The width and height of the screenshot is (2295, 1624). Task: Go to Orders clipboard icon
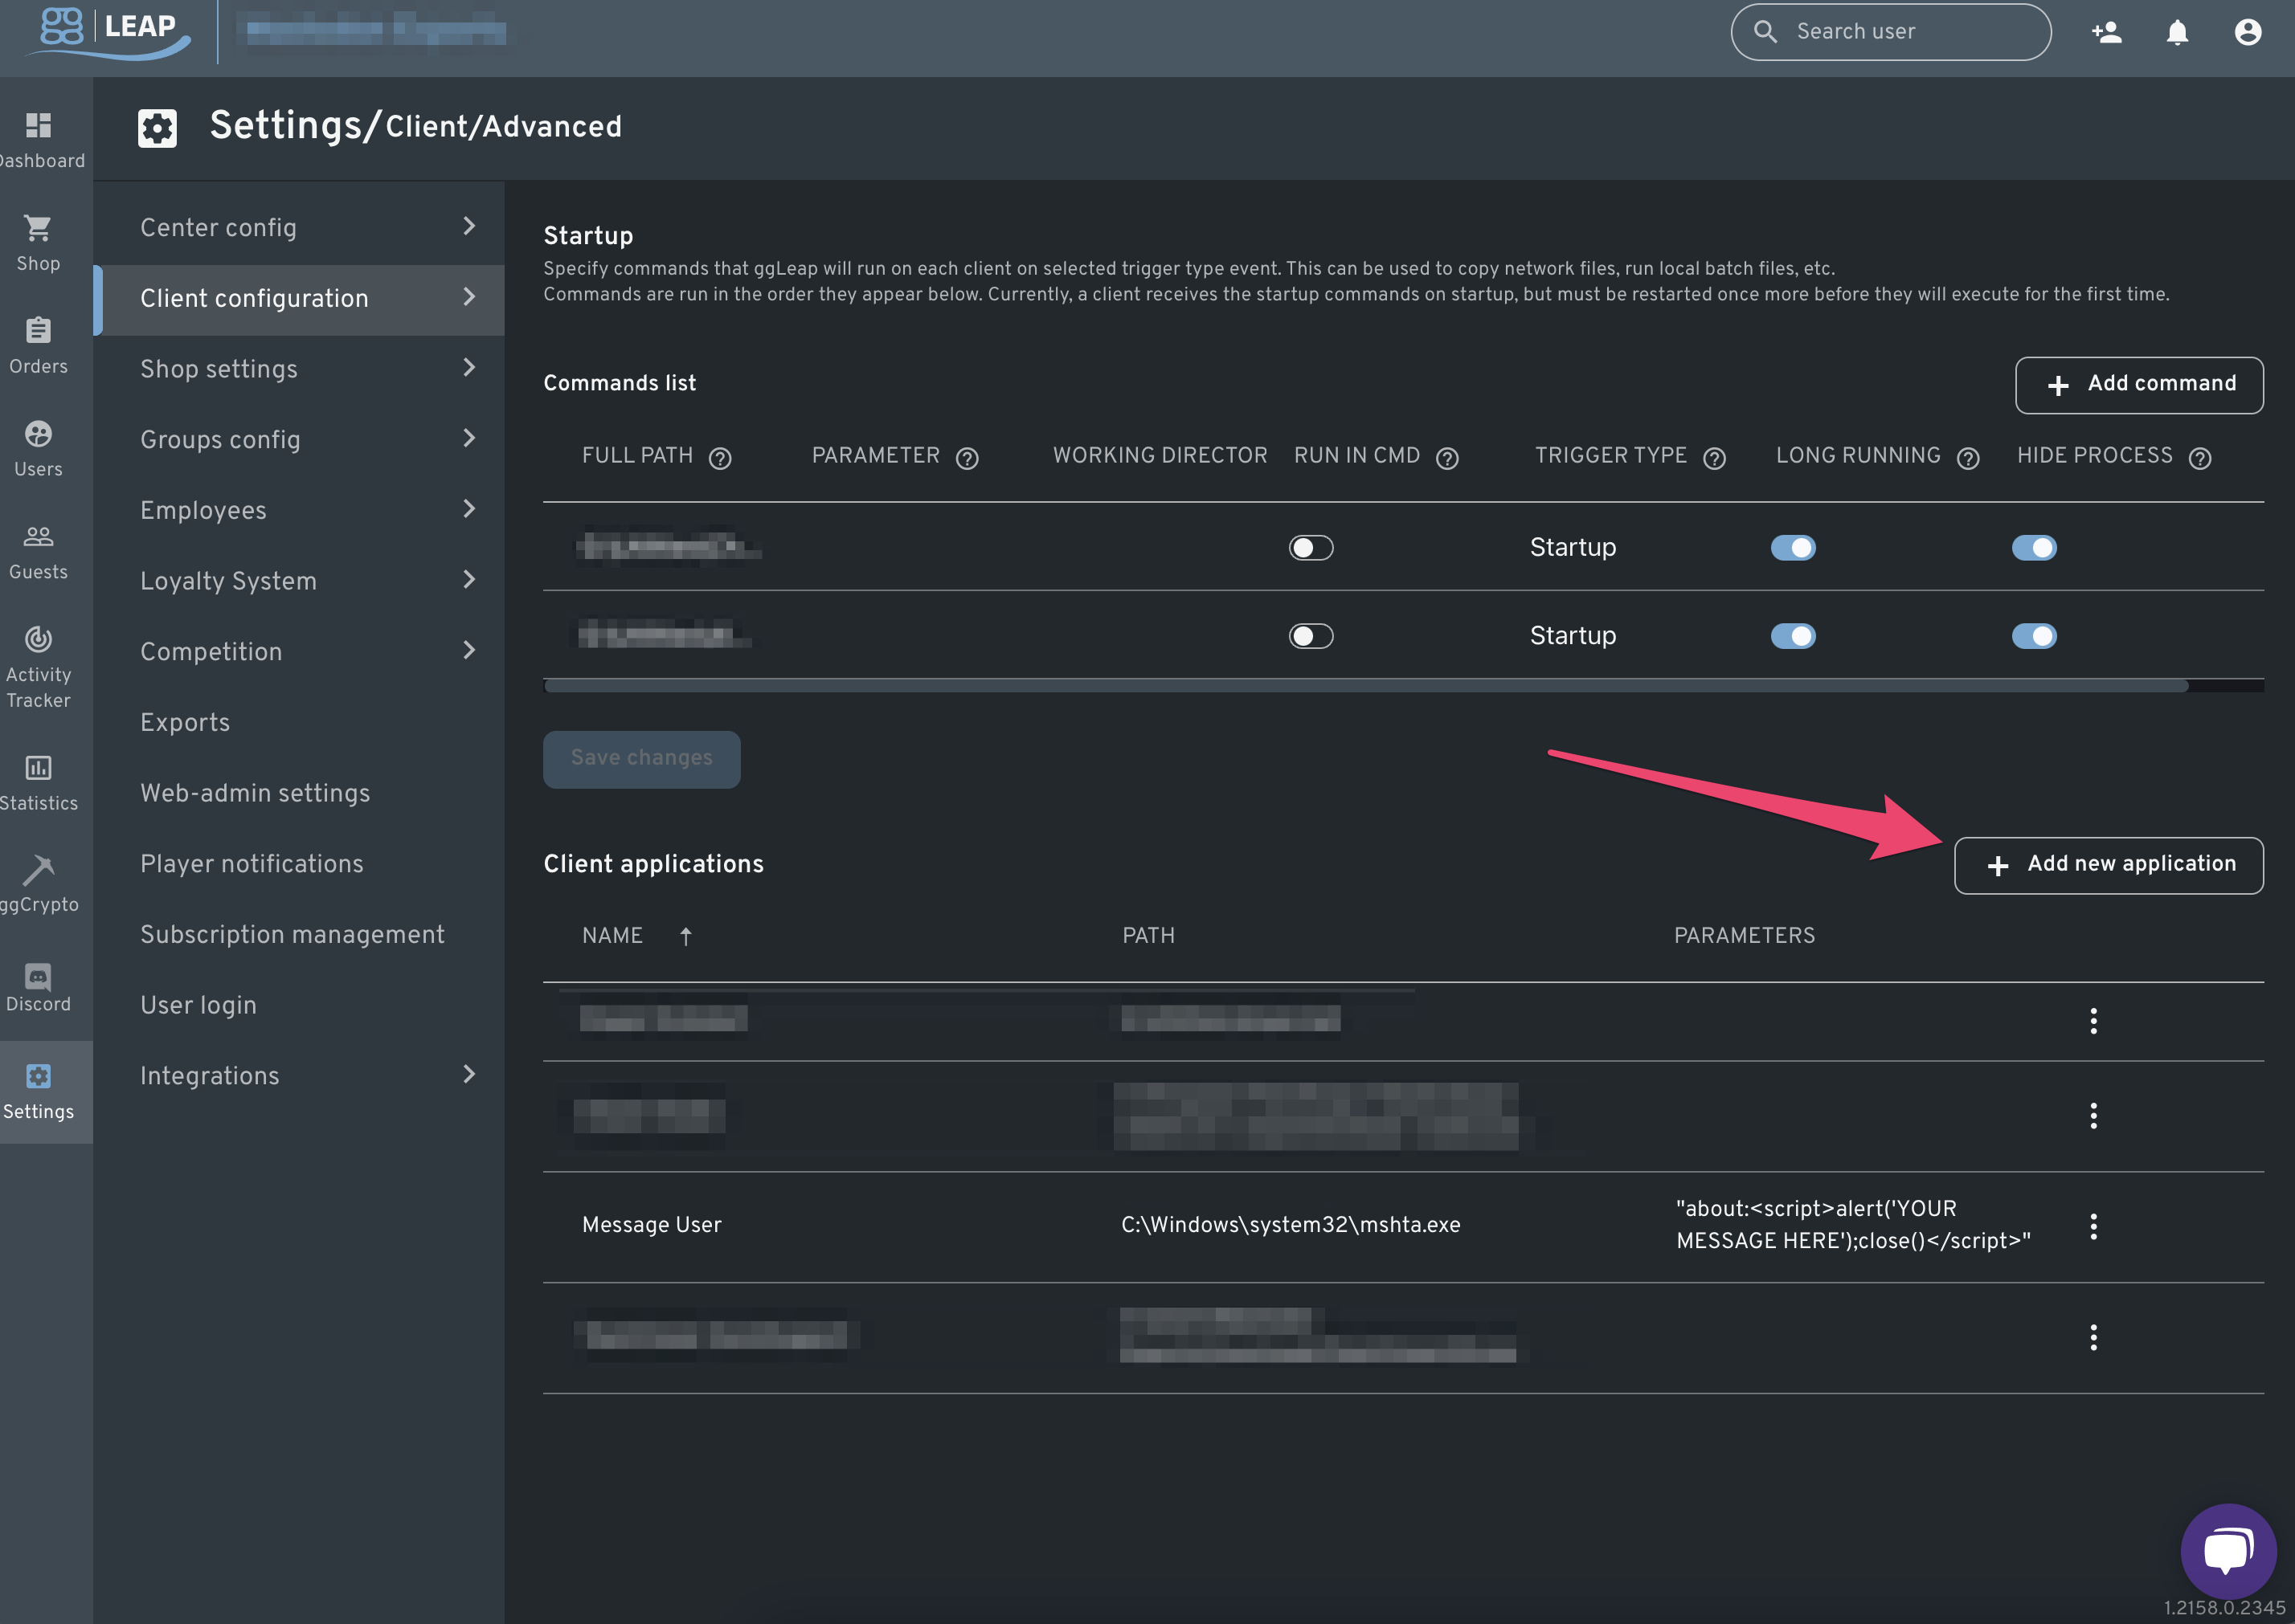pyautogui.click(x=38, y=330)
